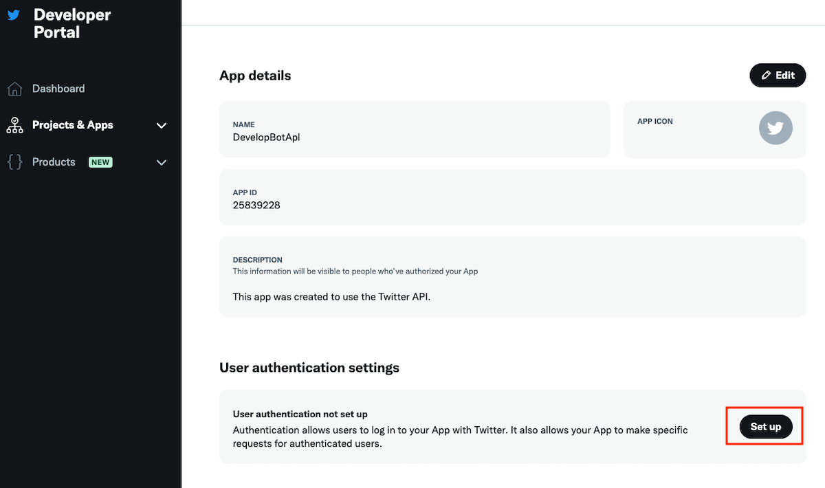Open the Dashboard menu item
Screen dimensions: 825x488
click(58, 88)
